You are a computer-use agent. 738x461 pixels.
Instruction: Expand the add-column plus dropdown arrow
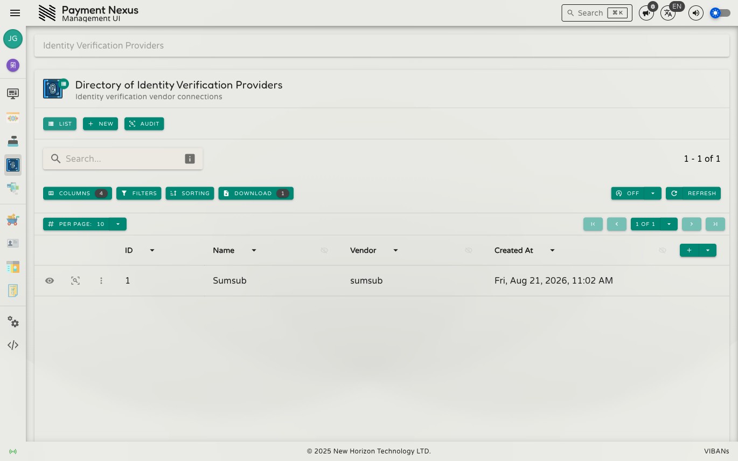click(x=708, y=250)
